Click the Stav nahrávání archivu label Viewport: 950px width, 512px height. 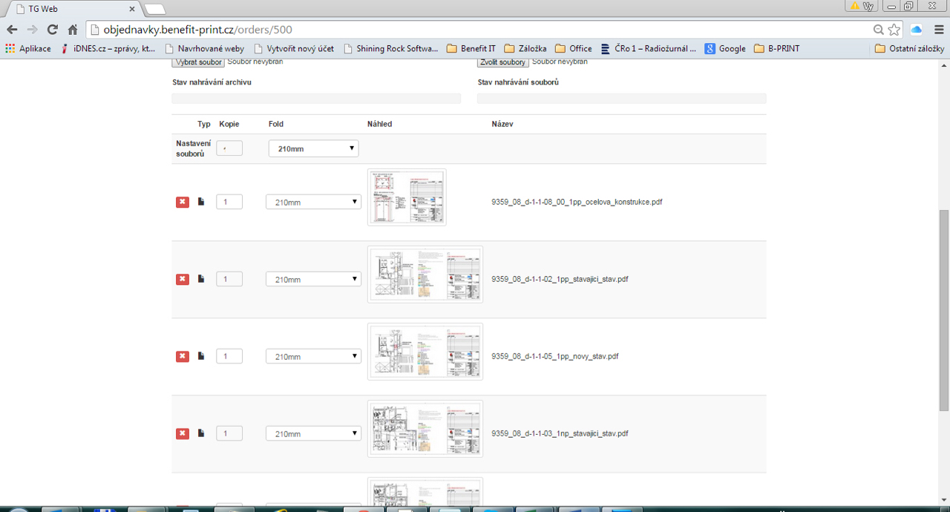(x=212, y=82)
